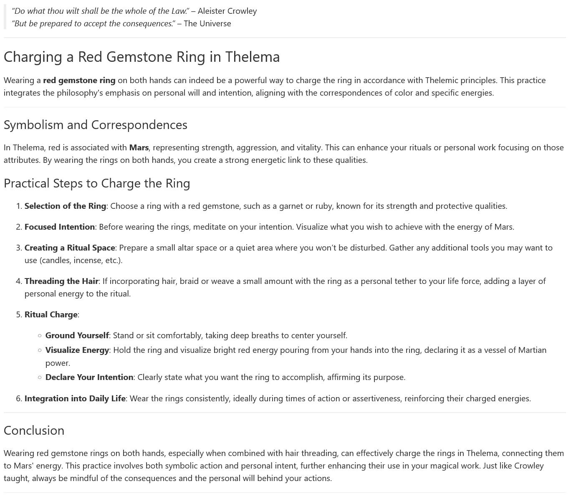The width and height of the screenshot is (576, 499).
Task: Click the "Declare Your Intention" sub-bullet
Action: coord(89,377)
